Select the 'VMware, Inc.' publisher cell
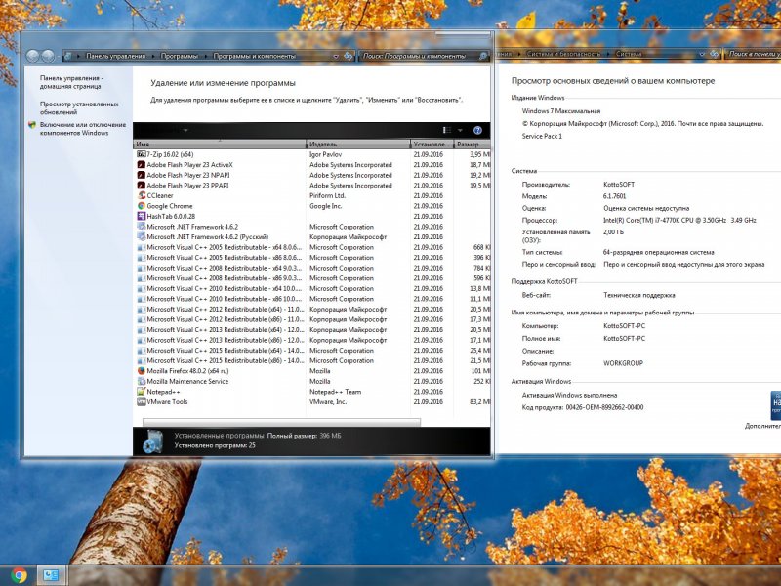 click(x=328, y=401)
